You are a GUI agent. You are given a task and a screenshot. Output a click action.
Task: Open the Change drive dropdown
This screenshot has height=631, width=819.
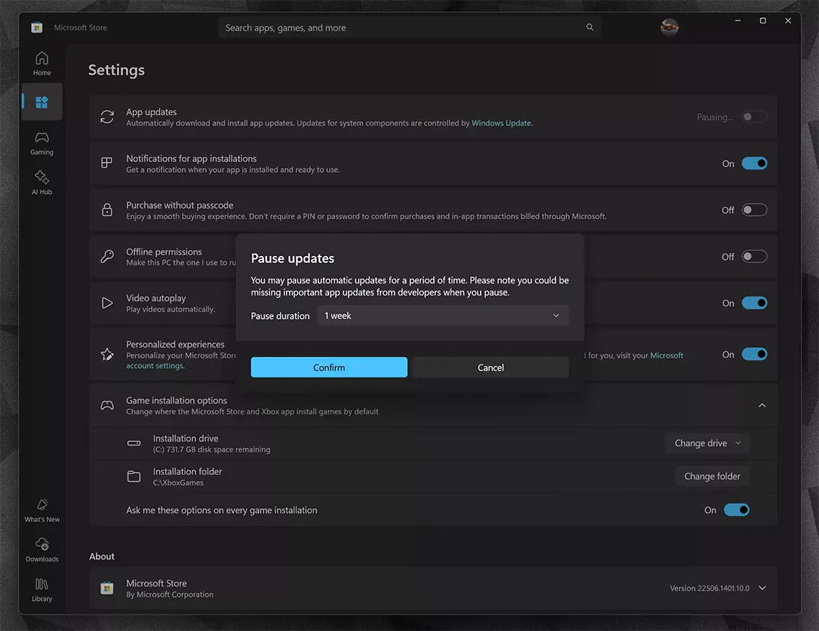pyautogui.click(x=707, y=442)
